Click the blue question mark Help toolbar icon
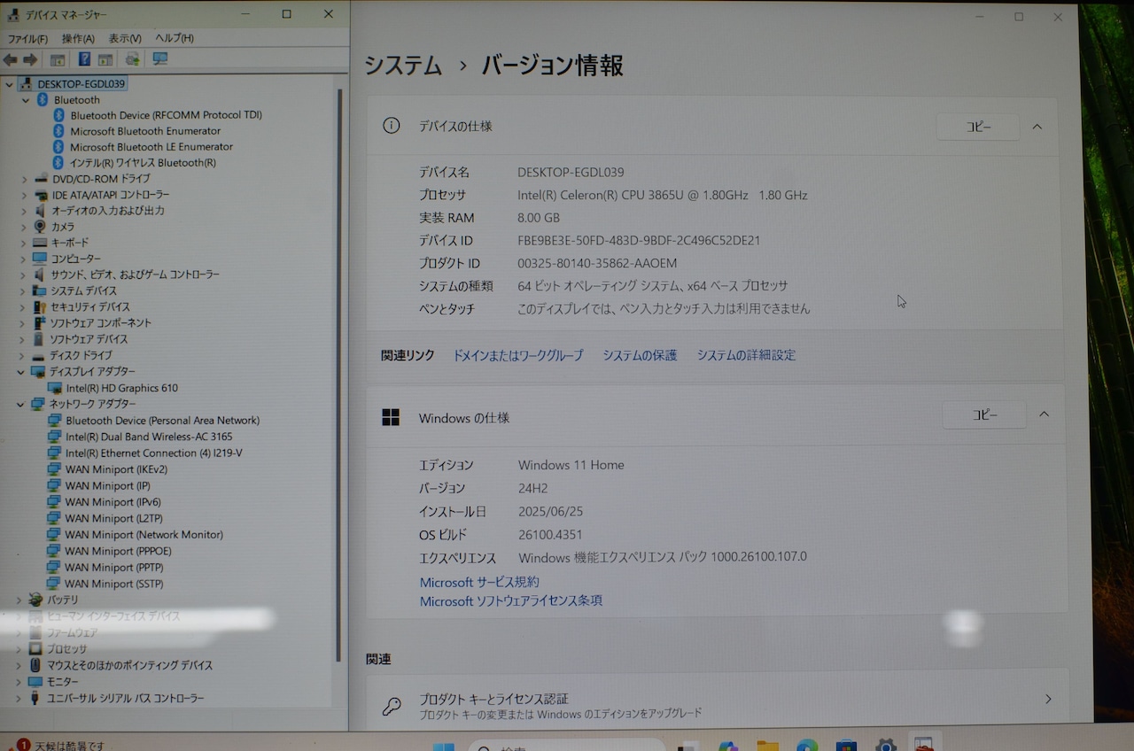Image resolution: width=1134 pixels, height=751 pixels. point(84,59)
